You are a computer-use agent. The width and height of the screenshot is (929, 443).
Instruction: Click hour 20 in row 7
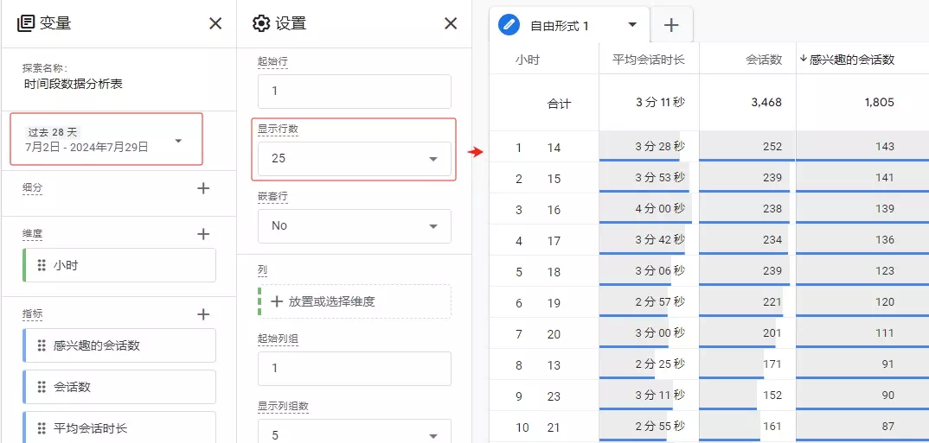point(554,334)
